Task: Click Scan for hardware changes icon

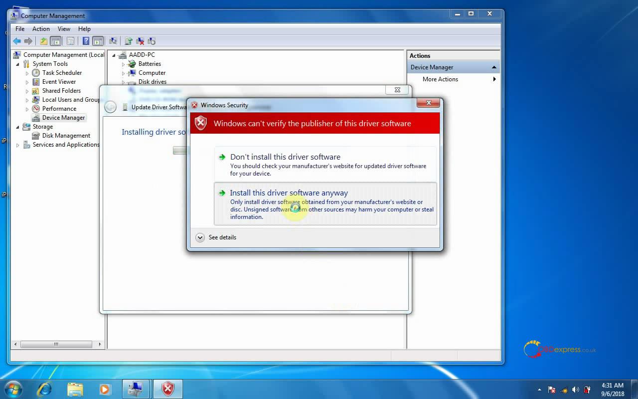Action: [x=113, y=41]
